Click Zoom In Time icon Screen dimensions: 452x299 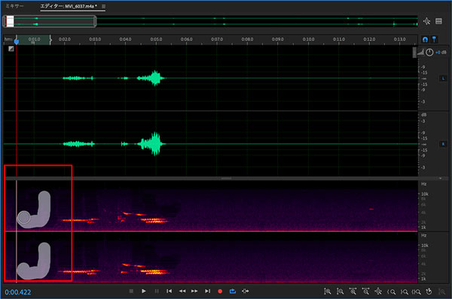pyautogui.click(x=353, y=291)
